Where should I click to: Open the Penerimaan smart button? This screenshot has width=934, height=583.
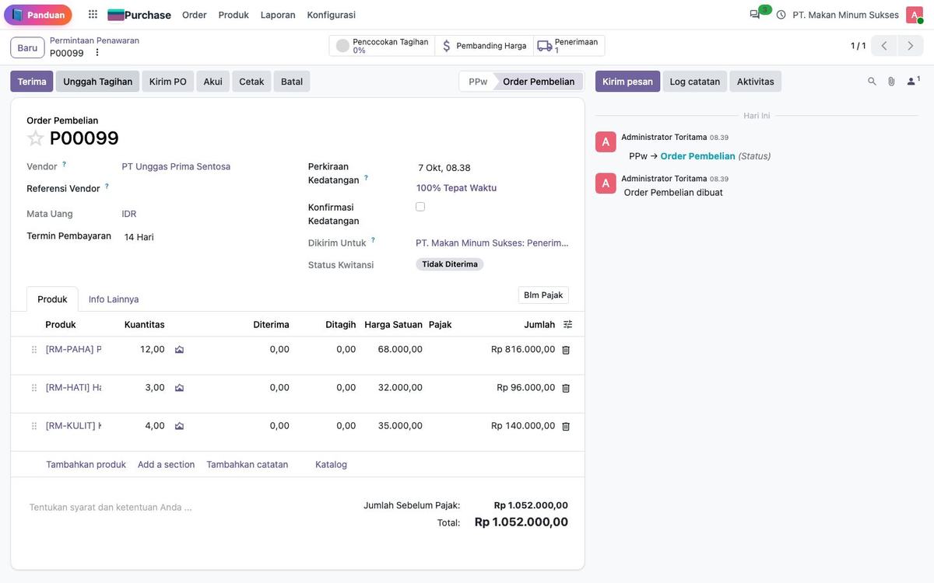tap(569, 46)
